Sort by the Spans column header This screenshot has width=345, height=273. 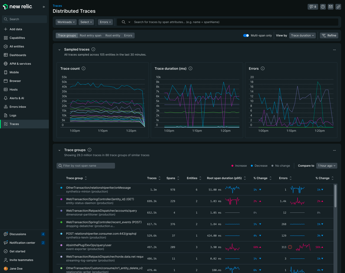click(173, 178)
